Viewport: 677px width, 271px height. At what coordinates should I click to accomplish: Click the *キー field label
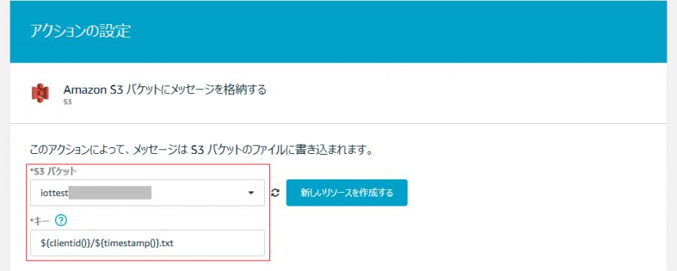click(40, 221)
